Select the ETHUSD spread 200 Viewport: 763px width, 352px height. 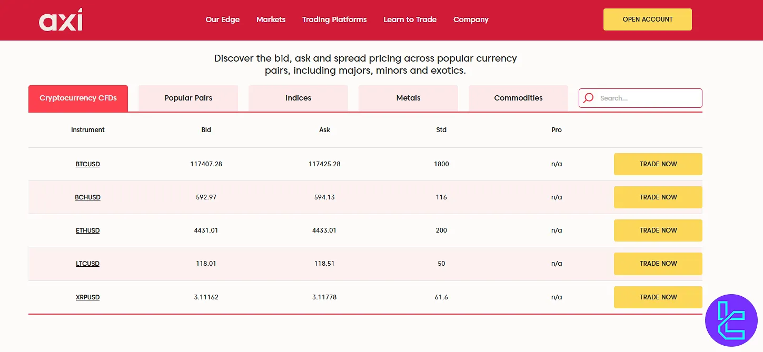pyautogui.click(x=441, y=230)
